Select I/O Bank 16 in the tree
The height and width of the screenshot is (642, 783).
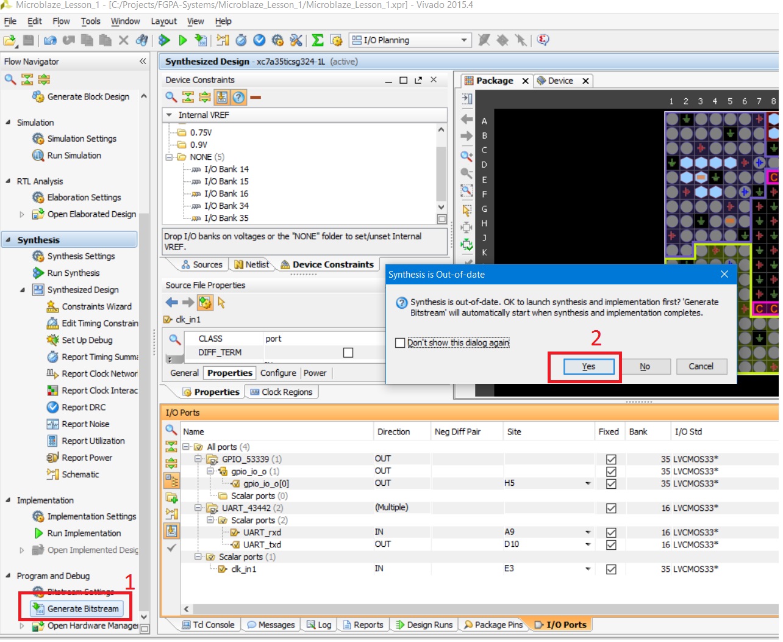click(x=226, y=193)
